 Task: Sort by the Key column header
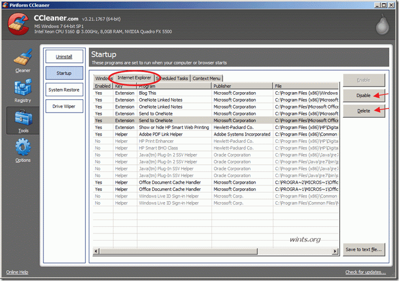125,86
